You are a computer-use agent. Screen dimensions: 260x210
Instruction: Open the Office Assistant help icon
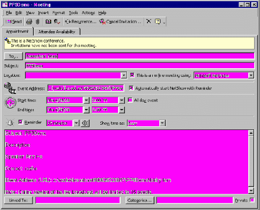pyautogui.click(x=158, y=21)
